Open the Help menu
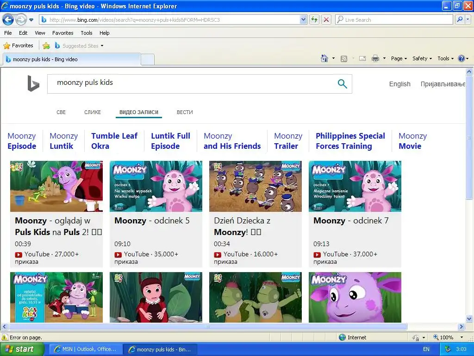 [104, 33]
